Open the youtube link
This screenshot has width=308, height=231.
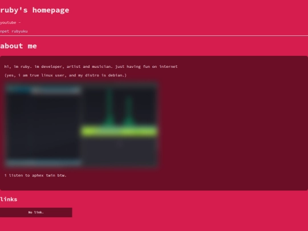pyautogui.click(x=8, y=23)
